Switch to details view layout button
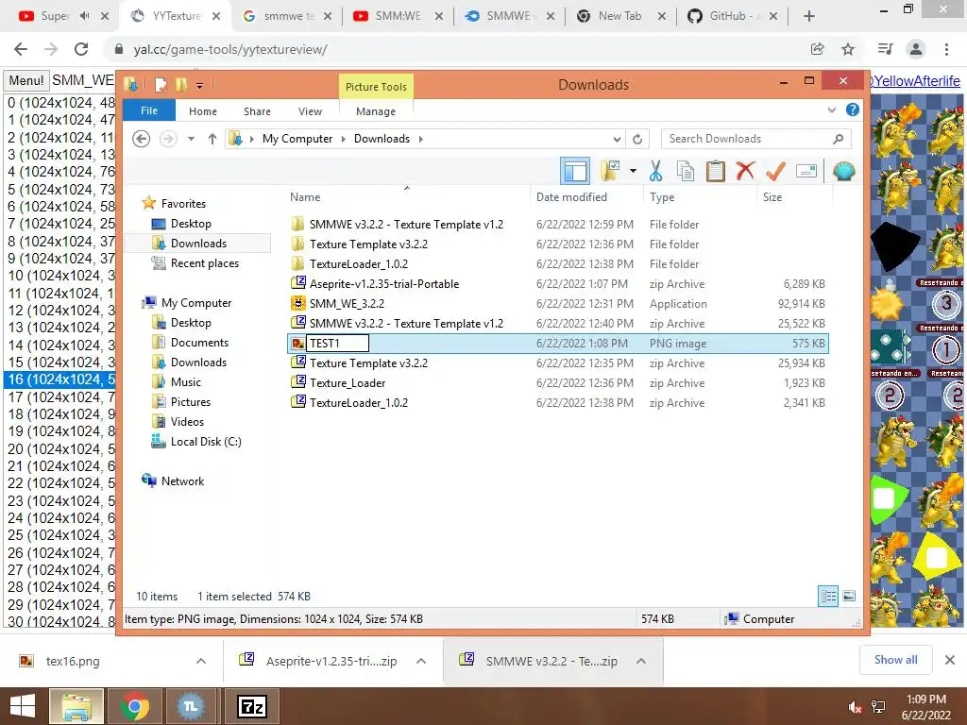The height and width of the screenshot is (725, 967). pyautogui.click(x=827, y=596)
